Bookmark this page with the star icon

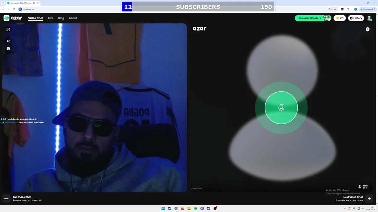pyautogui.click(x=335, y=9)
